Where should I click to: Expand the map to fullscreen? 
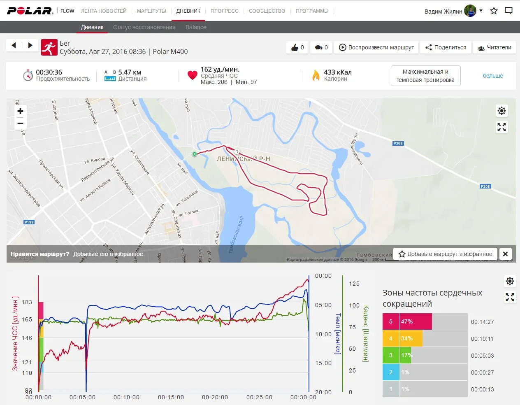[501, 127]
